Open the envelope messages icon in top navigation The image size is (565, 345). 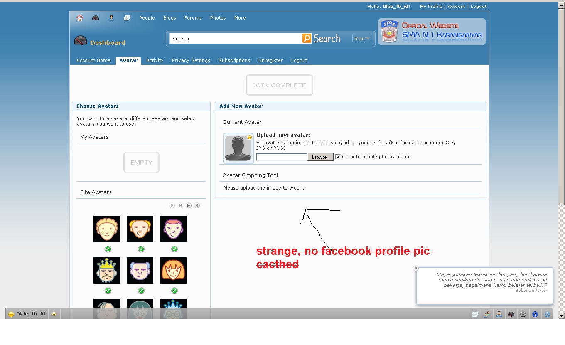127,18
